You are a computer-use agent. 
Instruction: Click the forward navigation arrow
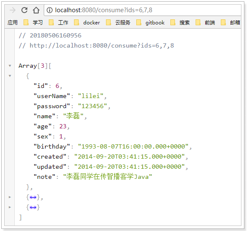point(13,11)
